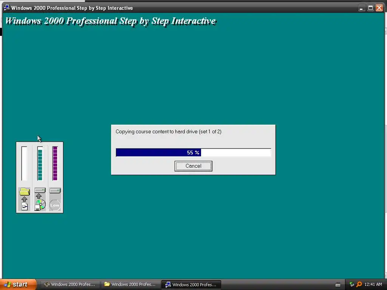Open the Start menu
Screen dimensions: 387x290
(18, 285)
